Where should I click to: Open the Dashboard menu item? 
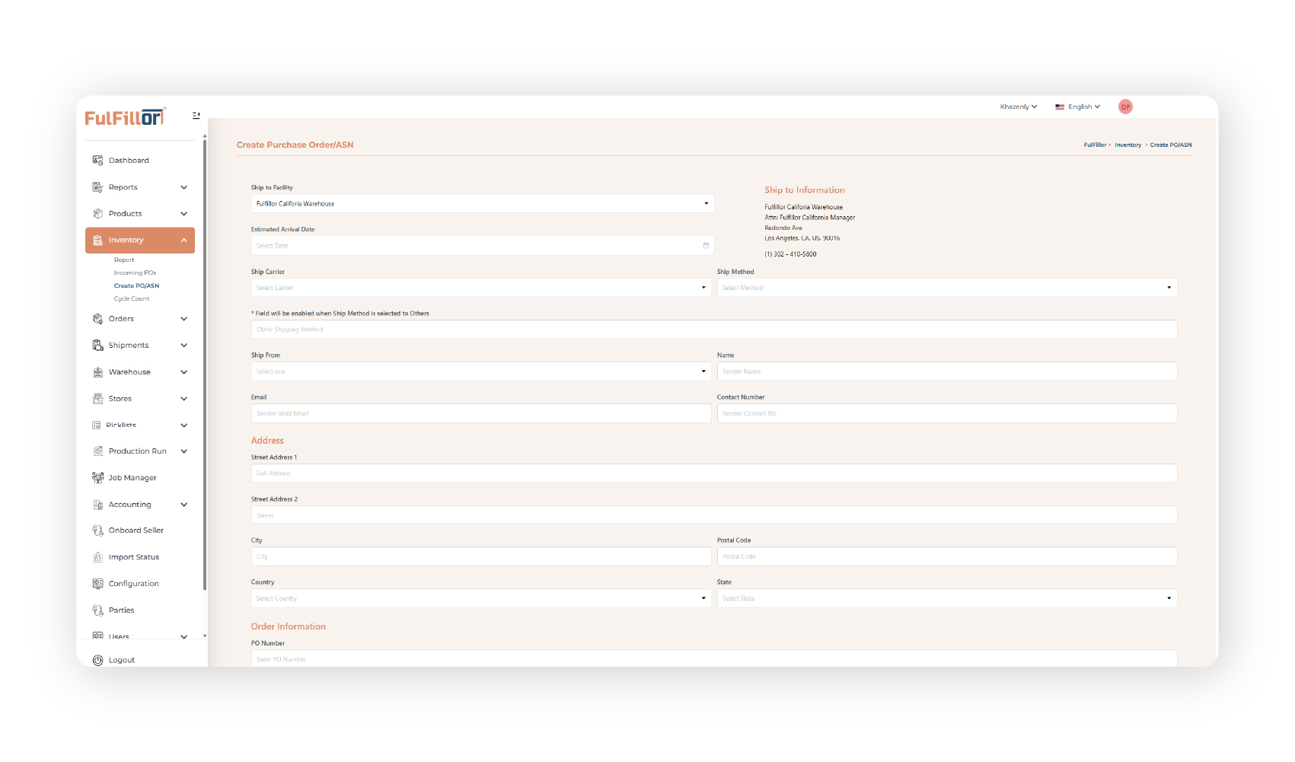[129, 161]
